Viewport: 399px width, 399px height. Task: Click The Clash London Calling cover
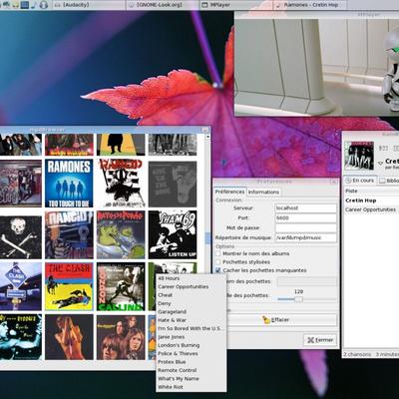click(x=121, y=286)
